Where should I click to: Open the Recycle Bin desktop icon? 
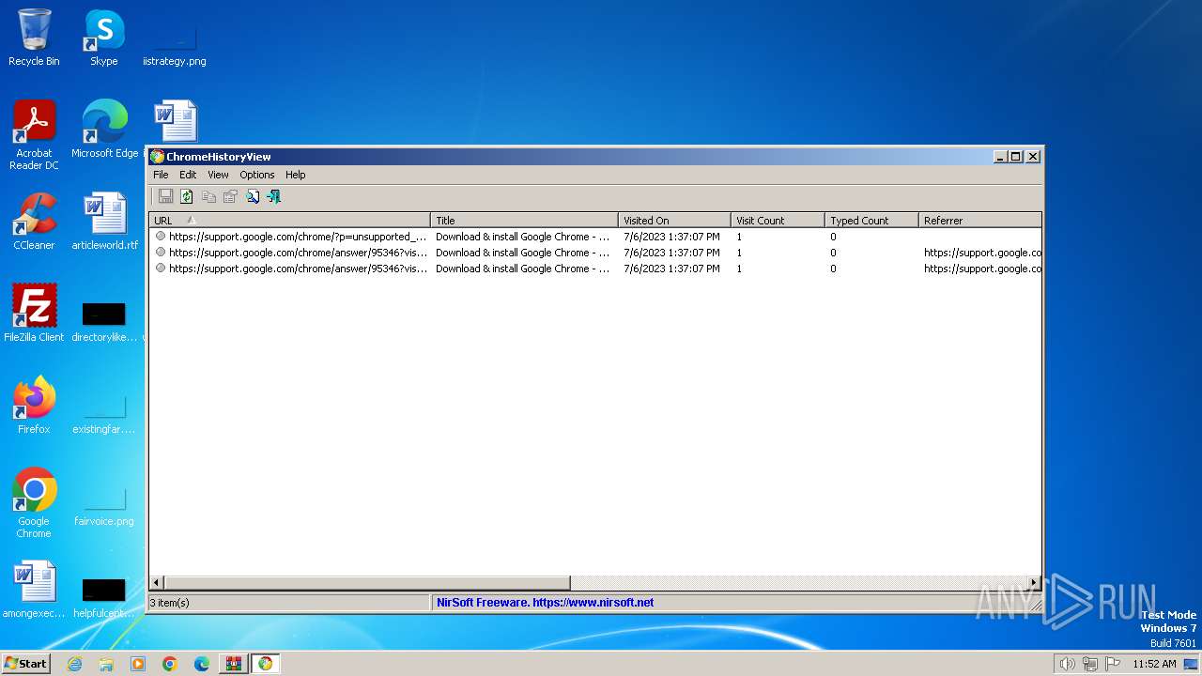pos(34,38)
